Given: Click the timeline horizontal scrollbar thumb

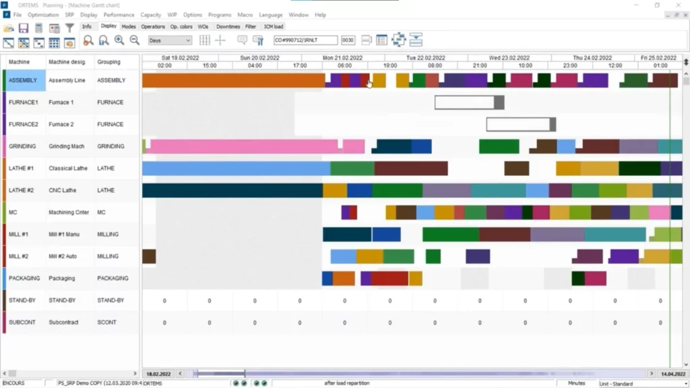Looking at the screenshot, I should [x=219, y=373].
